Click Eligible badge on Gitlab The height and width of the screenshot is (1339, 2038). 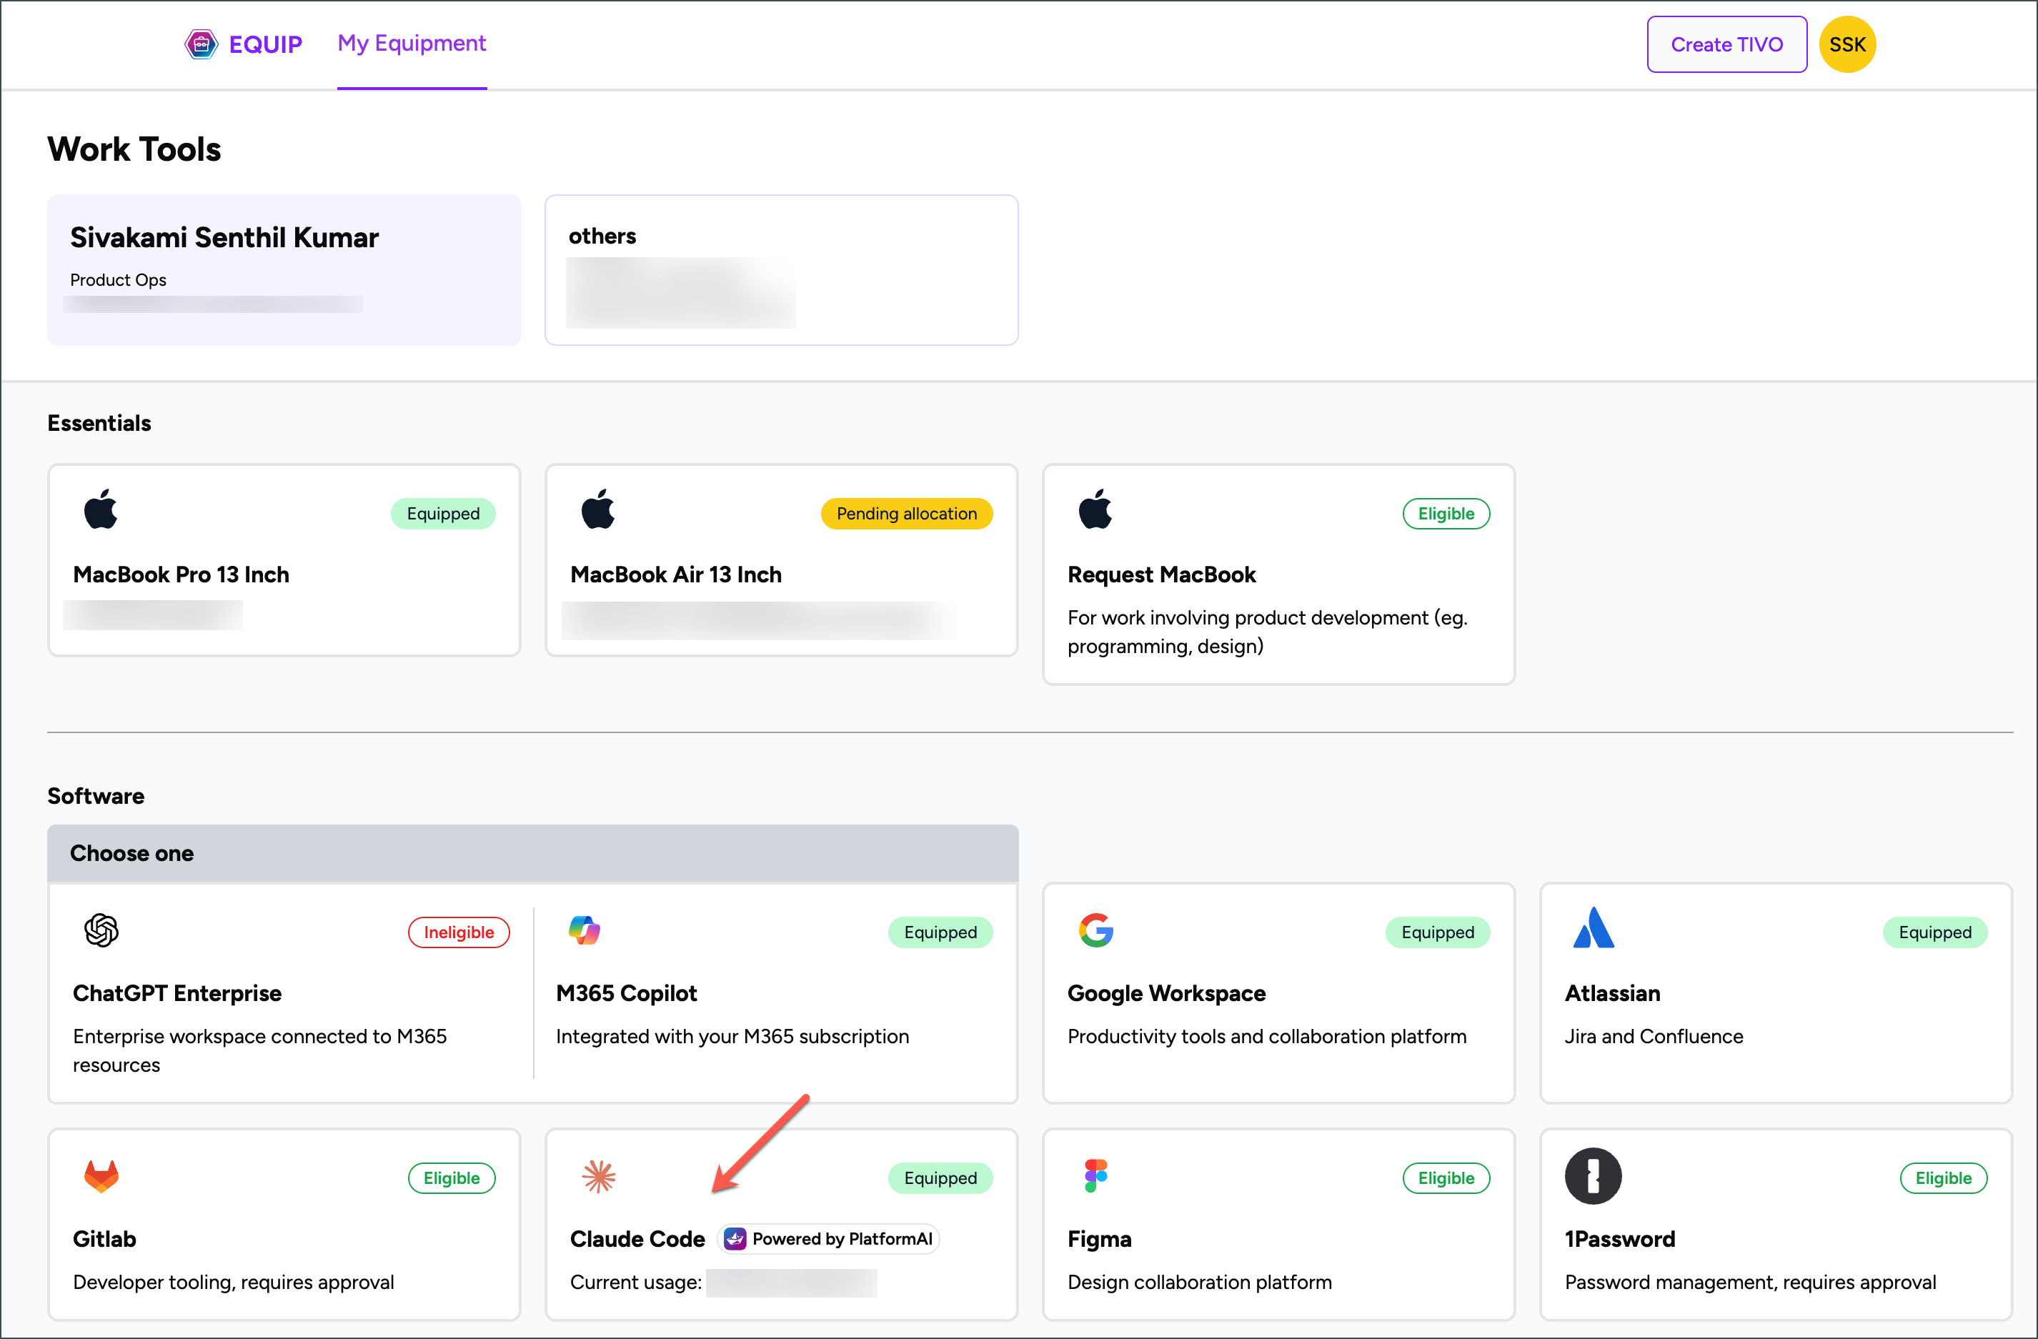click(x=452, y=1178)
